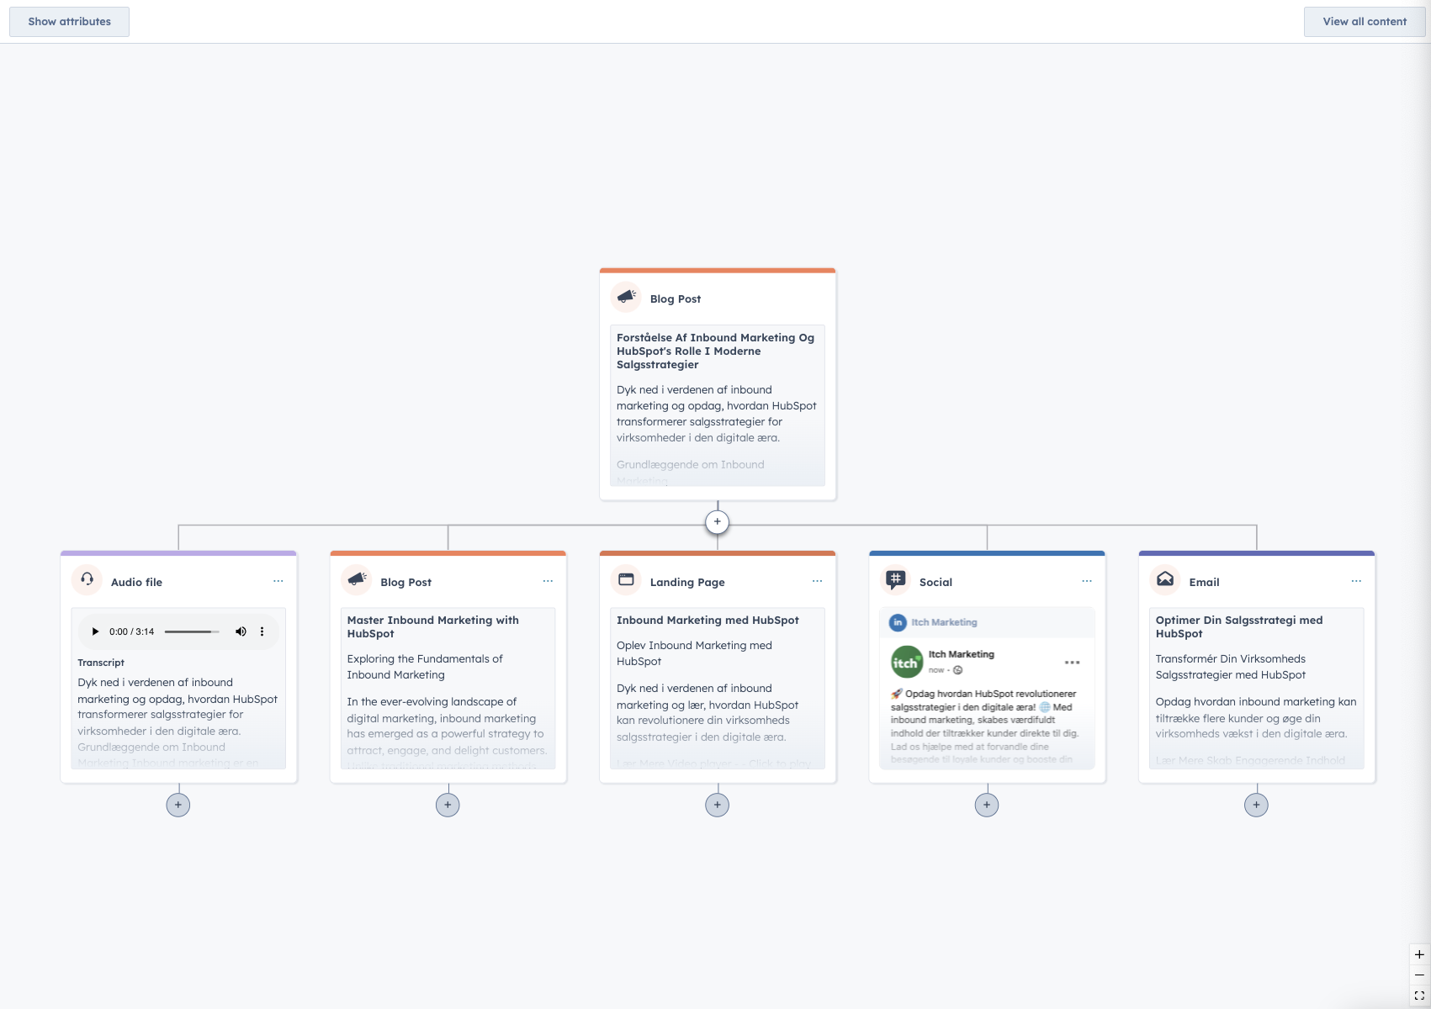This screenshot has width=1431, height=1009.
Task: Click 'Oplev Inbound Marketing med HubSpot' subtitle
Action: [694, 653]
